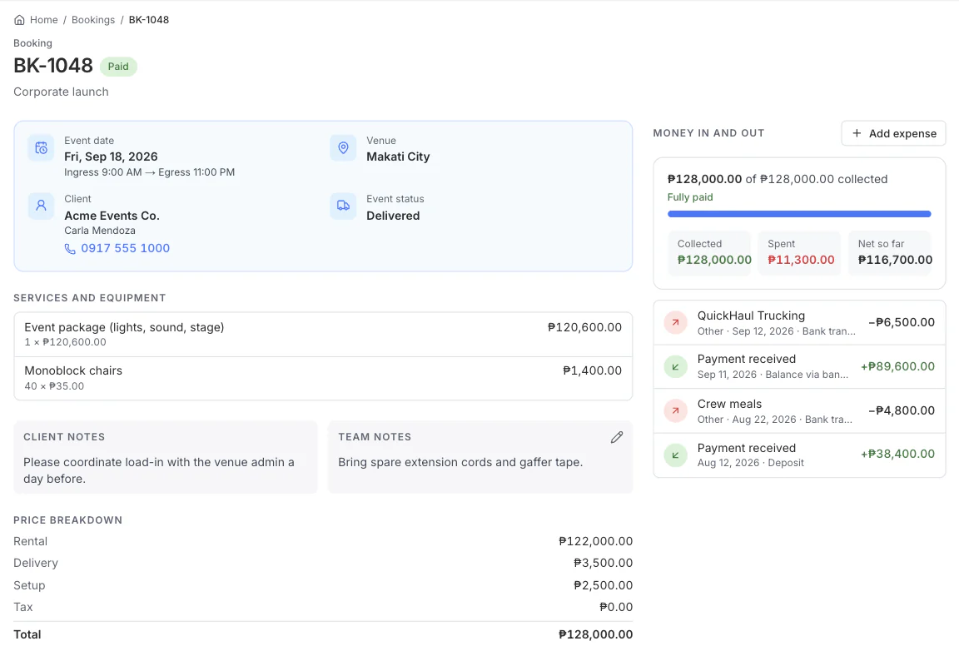Screen dimensions: 959x656
Task: Click the ₱1,400.00 chairs price
Action: (592, 370)
